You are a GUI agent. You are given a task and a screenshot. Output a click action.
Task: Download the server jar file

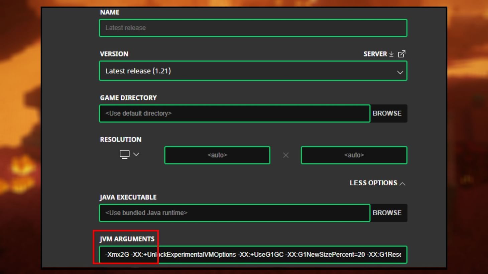[x=391, y=54]
